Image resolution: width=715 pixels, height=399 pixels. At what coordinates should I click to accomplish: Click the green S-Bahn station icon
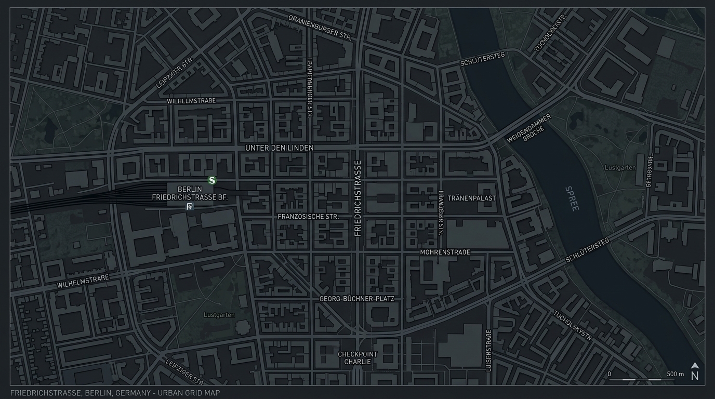[x=212, y=180]
